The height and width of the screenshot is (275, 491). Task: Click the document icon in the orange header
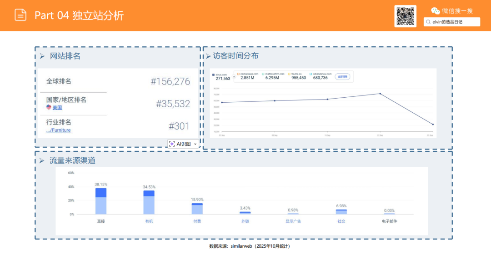20,15
